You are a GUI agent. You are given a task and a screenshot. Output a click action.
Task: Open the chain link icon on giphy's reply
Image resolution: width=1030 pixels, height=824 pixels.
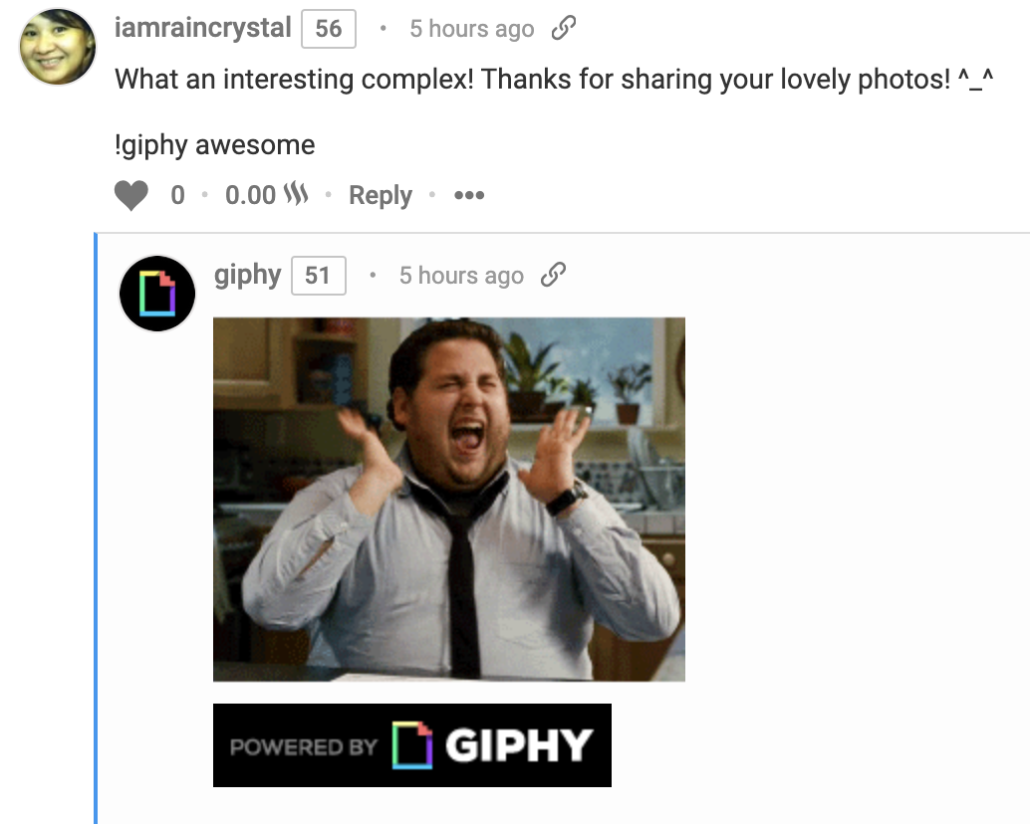[553, 275]
